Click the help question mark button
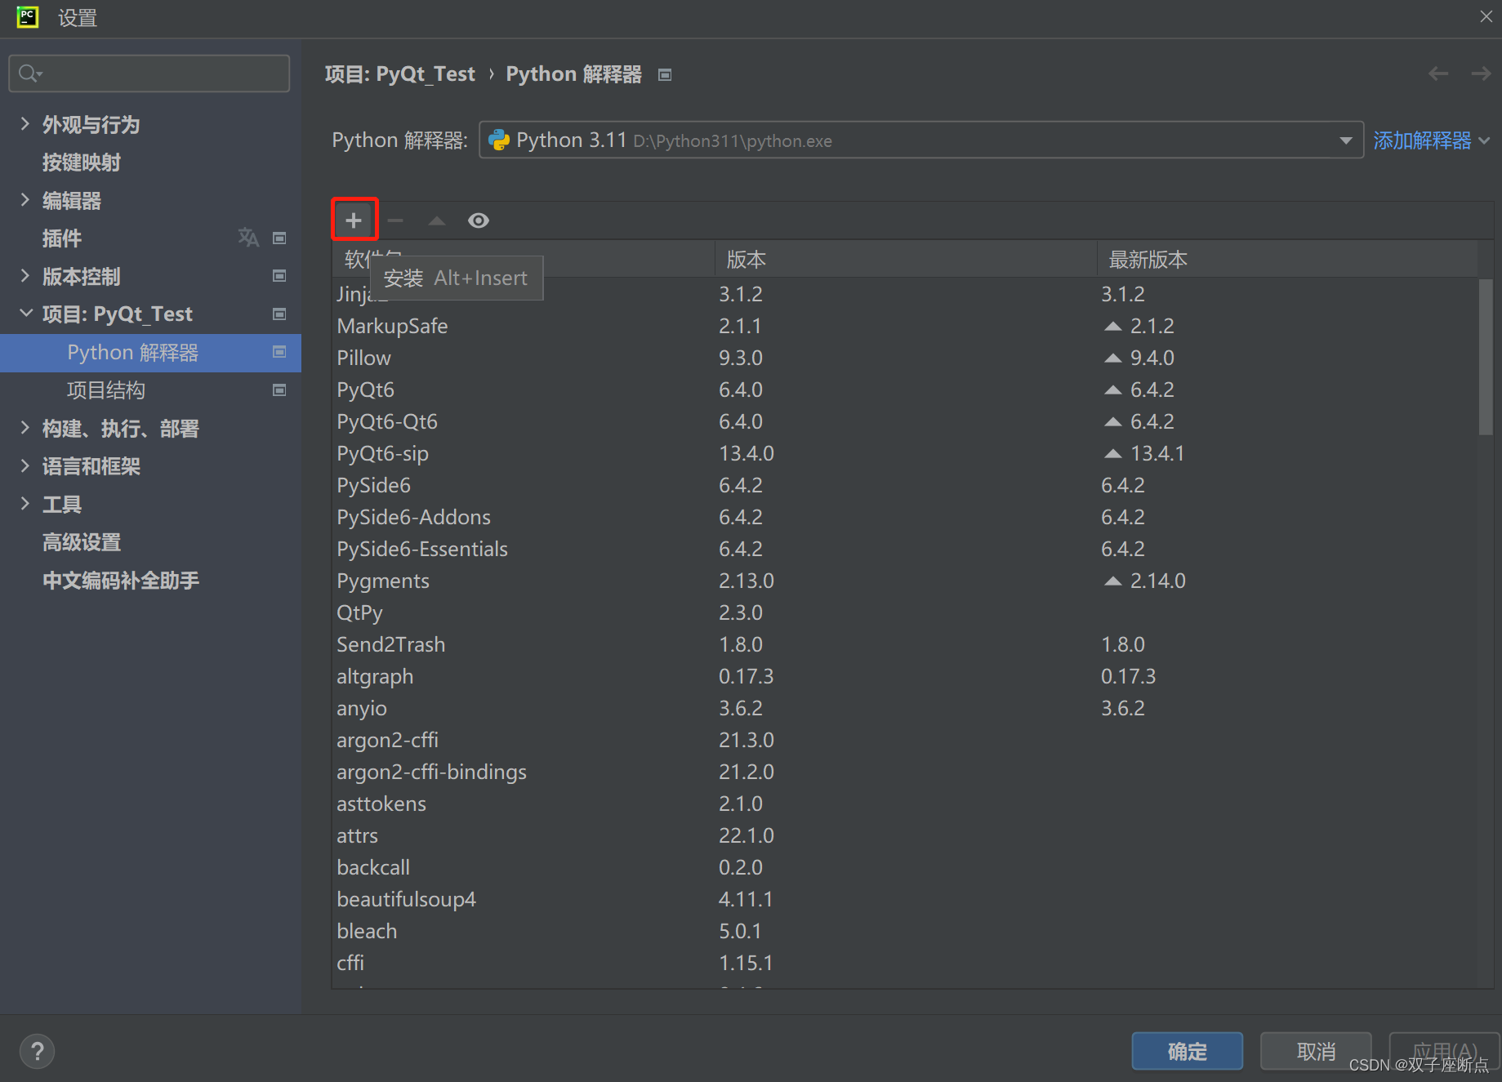The image size is (1502, 1082). pos(37,1052)
